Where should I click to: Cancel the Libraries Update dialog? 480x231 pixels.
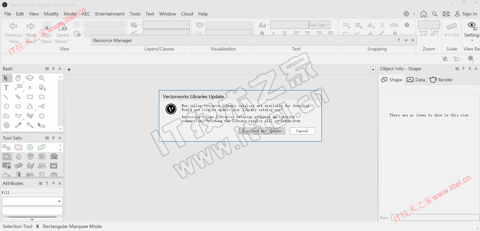(x=302, y=131)
